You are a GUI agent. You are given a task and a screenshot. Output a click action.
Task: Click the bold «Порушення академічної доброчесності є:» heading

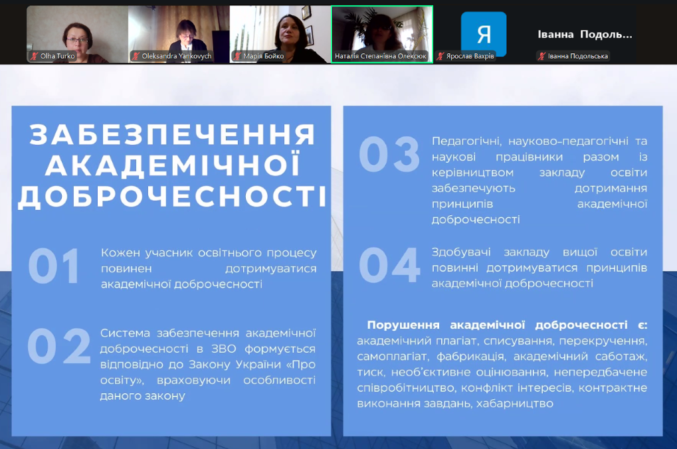click(x=507, y=325)
